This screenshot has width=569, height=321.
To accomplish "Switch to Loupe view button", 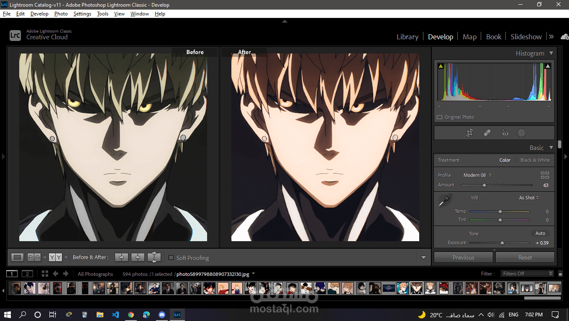I will click(17, 257).
